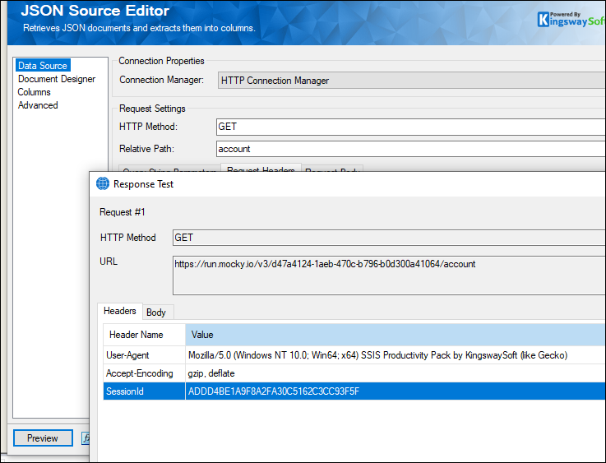Select the User-Agent header name cell

[x=144, y=355]
